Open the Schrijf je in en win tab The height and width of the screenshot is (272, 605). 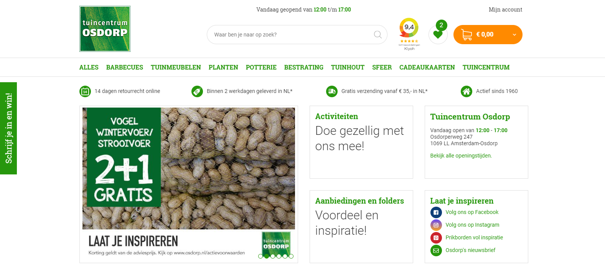(x=8, y=128)
